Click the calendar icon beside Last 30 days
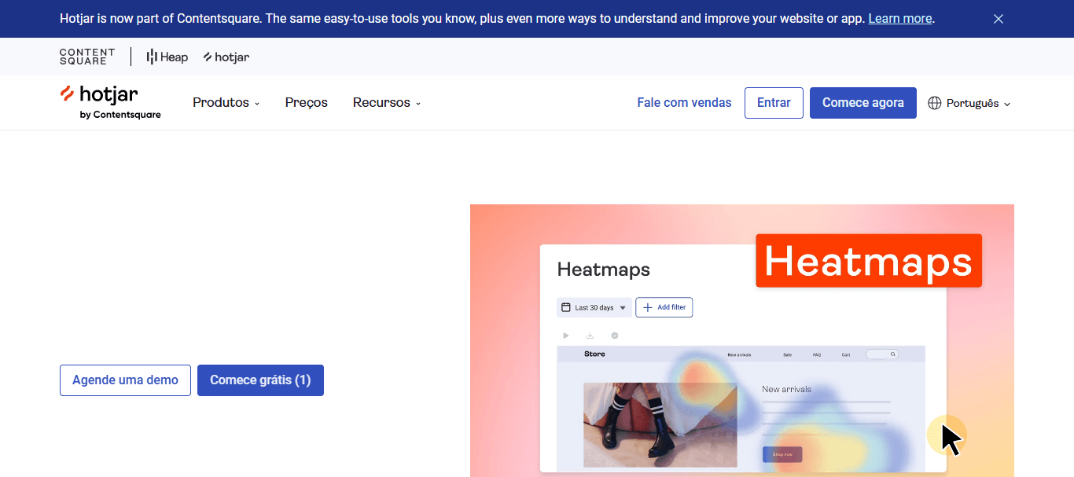The height and width of the screenshot is (477, 1074). pyautogui.click(x=566, y=307)
